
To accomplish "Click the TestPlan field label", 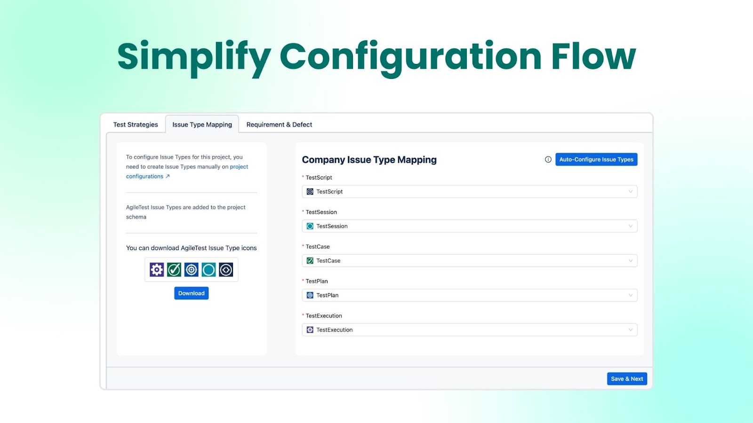I will [317, 281].
